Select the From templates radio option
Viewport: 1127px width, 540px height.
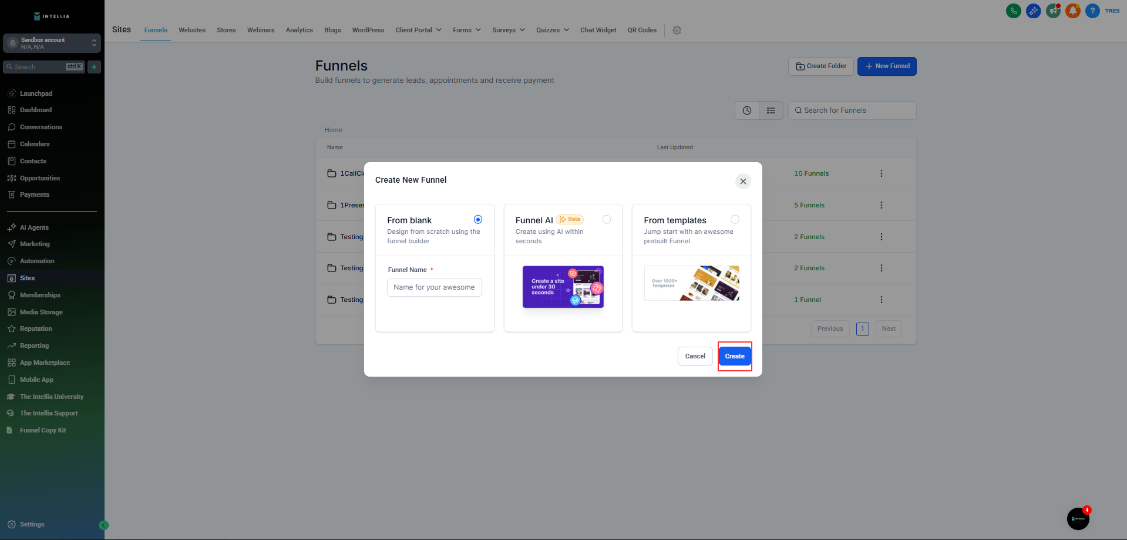pyautogui.click(x=735, y=220)
